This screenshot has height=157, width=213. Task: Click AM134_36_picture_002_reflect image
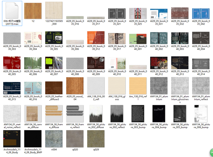117,114
